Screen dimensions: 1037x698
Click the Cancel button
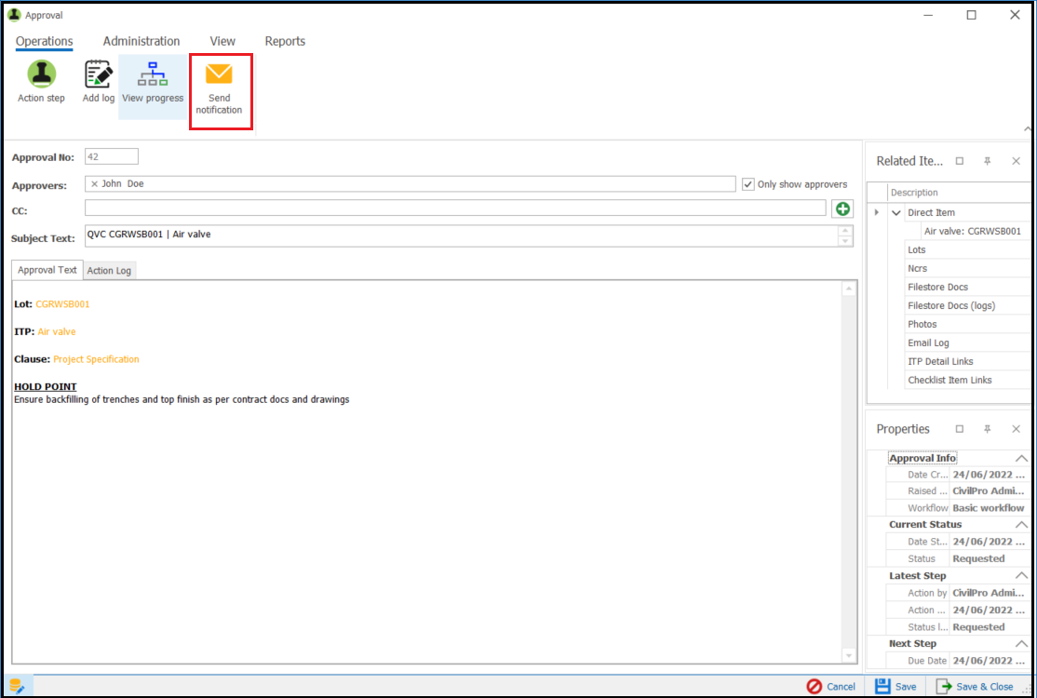pyautogui.click(x=831, y=687)
